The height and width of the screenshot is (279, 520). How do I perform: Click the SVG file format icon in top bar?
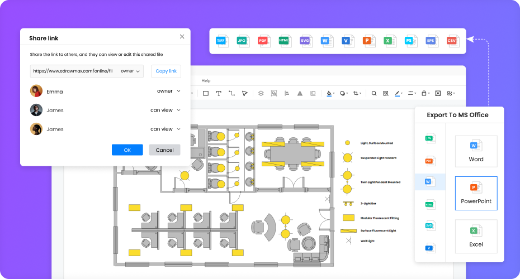[305, 41]
